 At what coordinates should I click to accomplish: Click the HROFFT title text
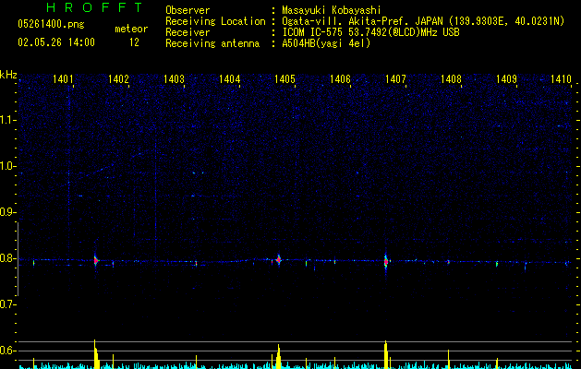coord(95,7)
